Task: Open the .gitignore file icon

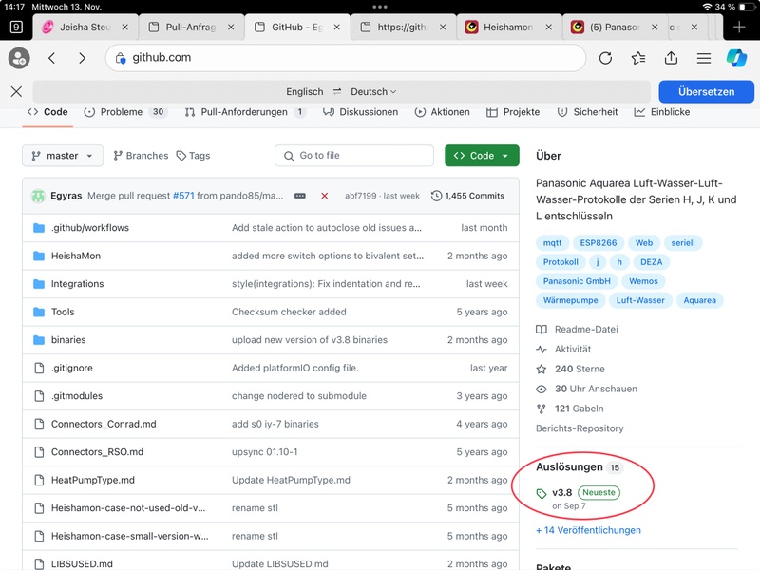Action: (x=39, y=368)
